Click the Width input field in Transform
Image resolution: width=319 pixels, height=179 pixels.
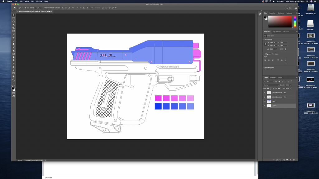point(273,43)
